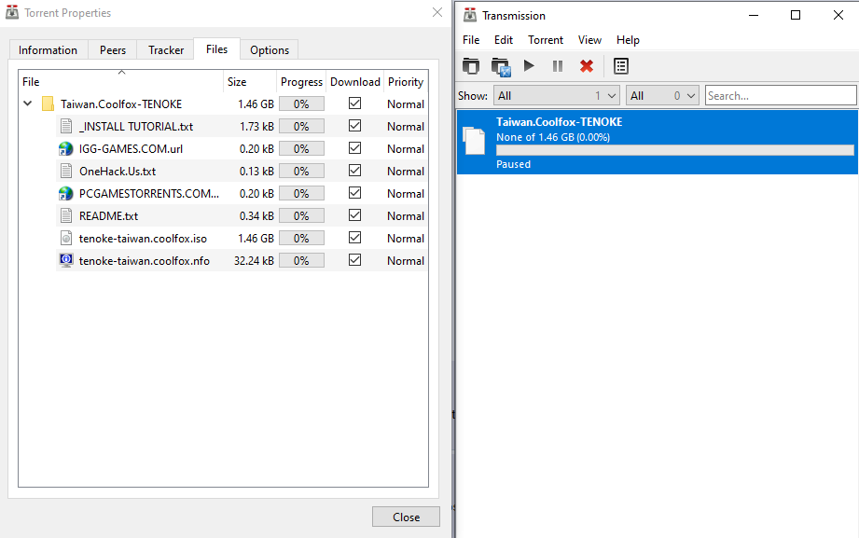Select the tenoke-taiwan.coolfox.iso file name
This screenshot has height=538, width=859.
pos(143,239)
